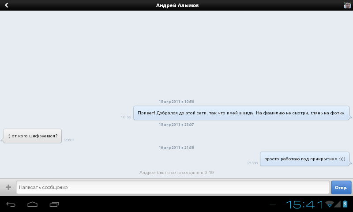Select the message starting with Привет! Добрался
The height and width of the screenshot is (212, 353).
click(x=241, y=112)
